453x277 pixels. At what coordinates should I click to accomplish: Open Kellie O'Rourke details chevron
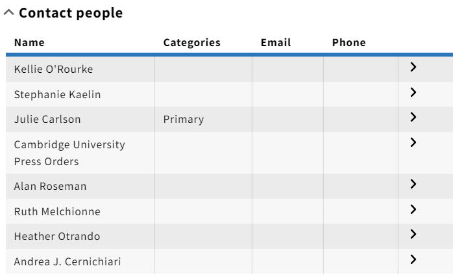pos(413,67)
